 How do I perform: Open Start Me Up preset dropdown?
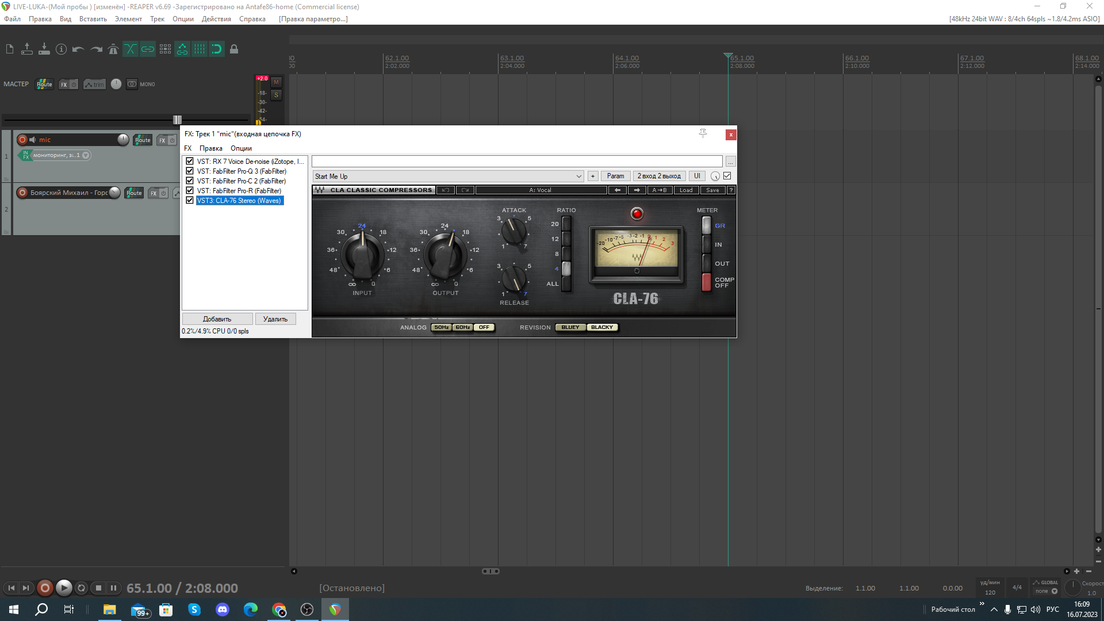(448, 177)
